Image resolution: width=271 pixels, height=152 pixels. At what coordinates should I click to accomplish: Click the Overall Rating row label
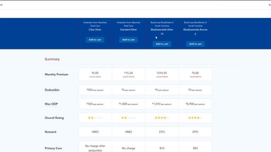click(54, 118)
